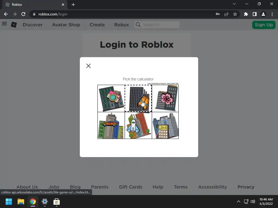
Task: Open the Windows Start menu
Action: [x=9, y=201]
